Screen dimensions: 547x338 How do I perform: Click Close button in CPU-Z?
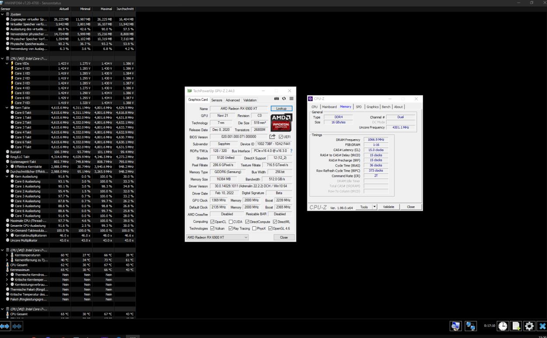pyautogui.click(x=411, y=207)
